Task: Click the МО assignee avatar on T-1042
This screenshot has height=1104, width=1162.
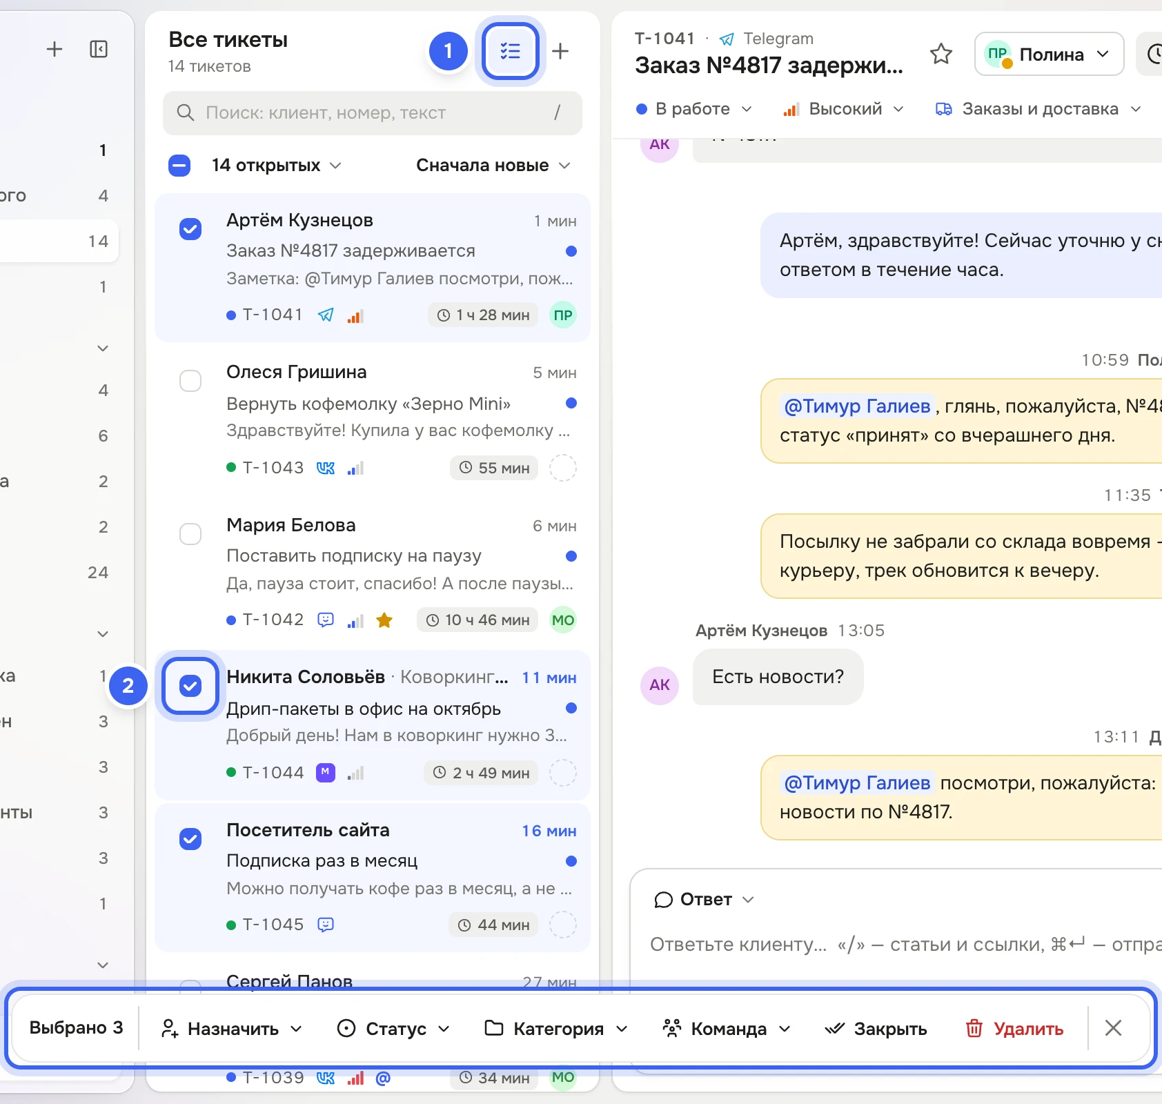Action: pos(563,620)
